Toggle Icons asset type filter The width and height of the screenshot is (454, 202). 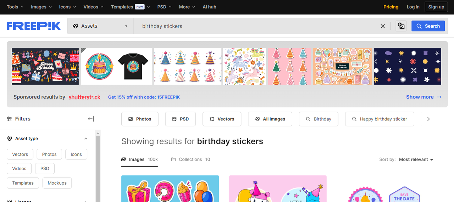(76, 155)
